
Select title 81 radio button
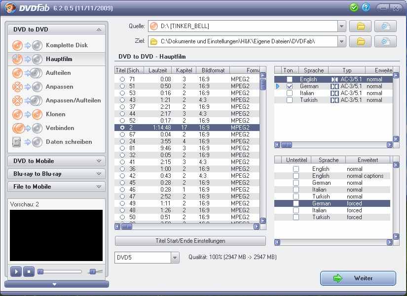(122, 148)
